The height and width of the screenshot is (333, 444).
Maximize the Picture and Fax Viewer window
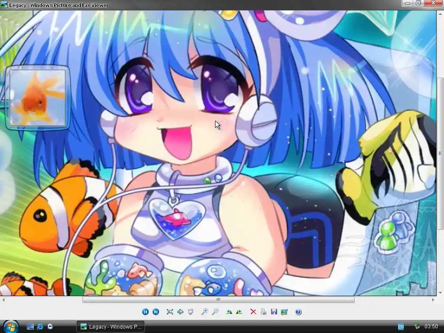pyautogui.click(x=418, y=3)
